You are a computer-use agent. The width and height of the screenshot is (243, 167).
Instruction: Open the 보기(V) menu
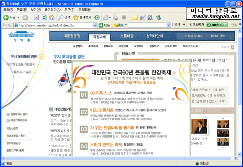[36, 10]
